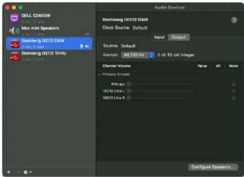Select Steinberg IXO12 THRU device name
The width and height of the screenshot is (244, 177).
tap(44, 53)
